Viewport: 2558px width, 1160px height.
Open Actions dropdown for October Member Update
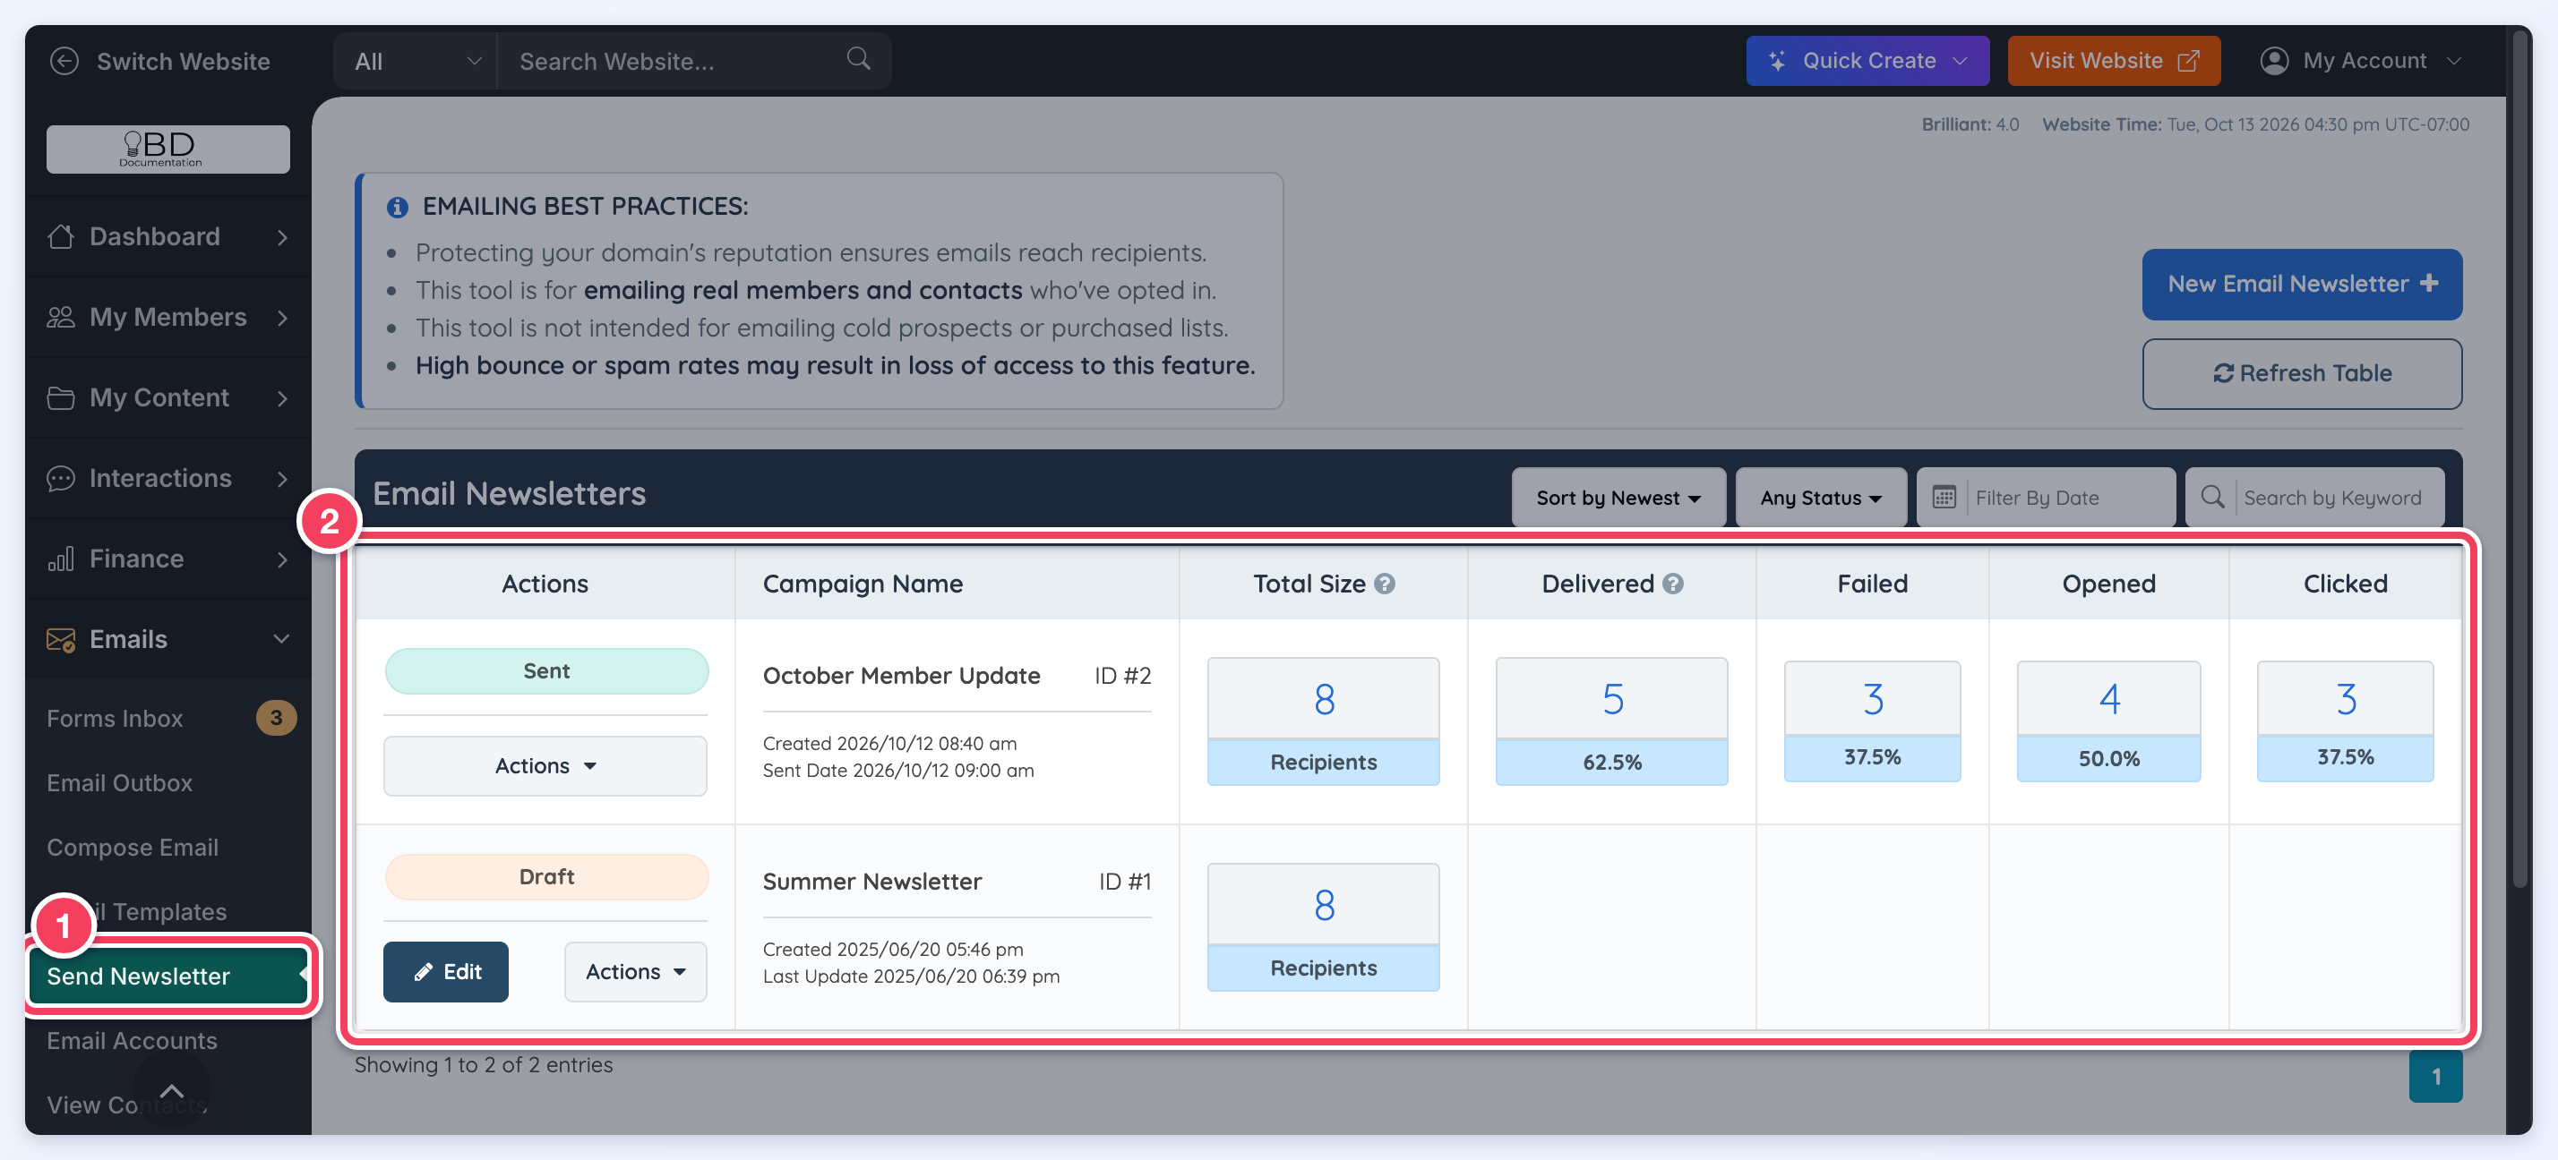545,765
